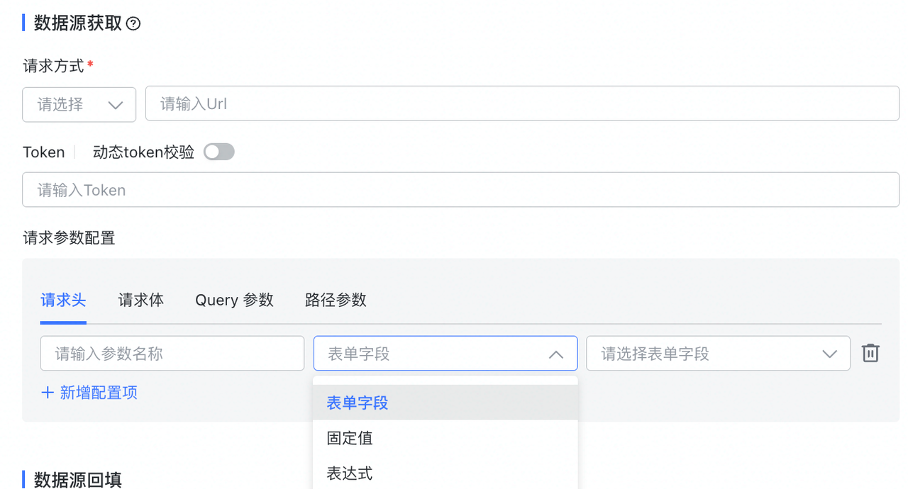Click the help icon beside 数据源获取

tap(133, 23)
